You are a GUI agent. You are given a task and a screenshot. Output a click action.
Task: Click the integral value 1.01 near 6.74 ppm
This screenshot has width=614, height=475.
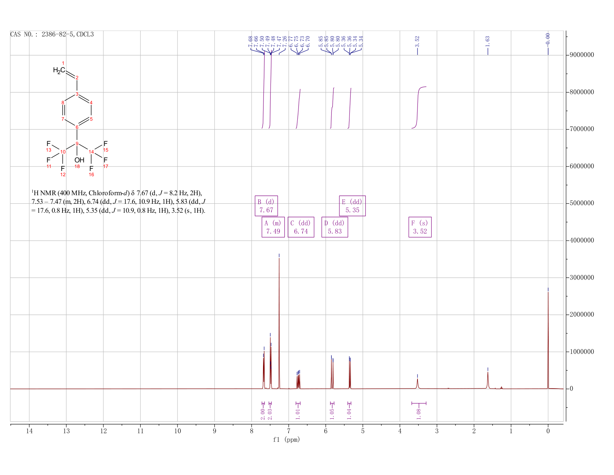click(x=298, y=414)
